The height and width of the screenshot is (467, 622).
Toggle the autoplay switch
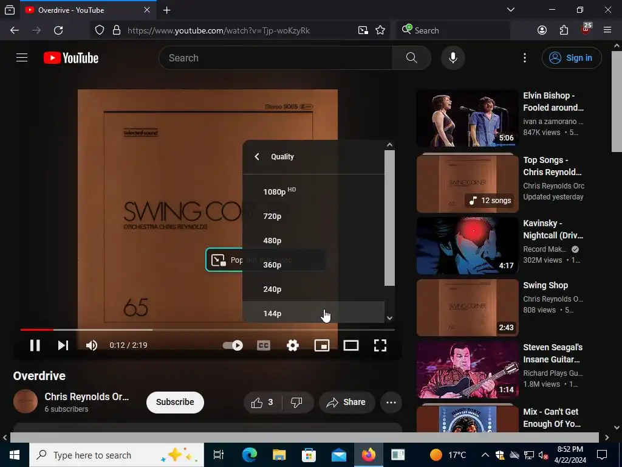pos(233,345)
